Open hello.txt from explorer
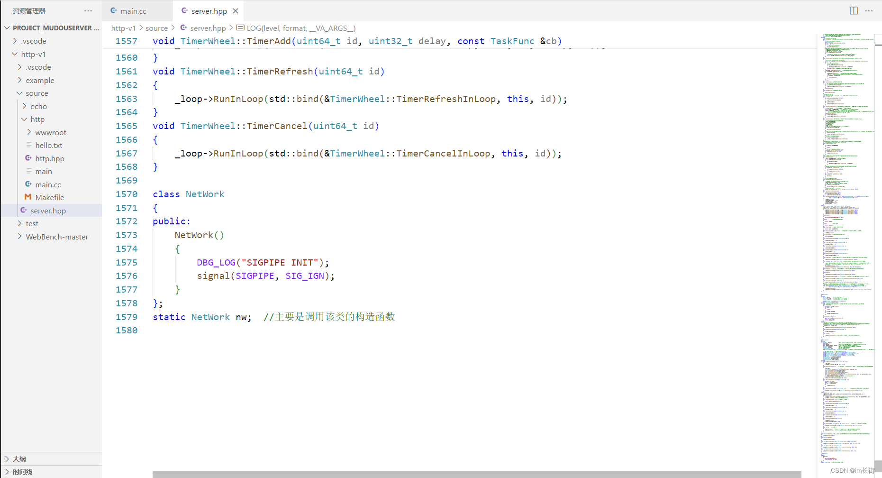Screen dimensions: 882x478 [x=49, y=145]
